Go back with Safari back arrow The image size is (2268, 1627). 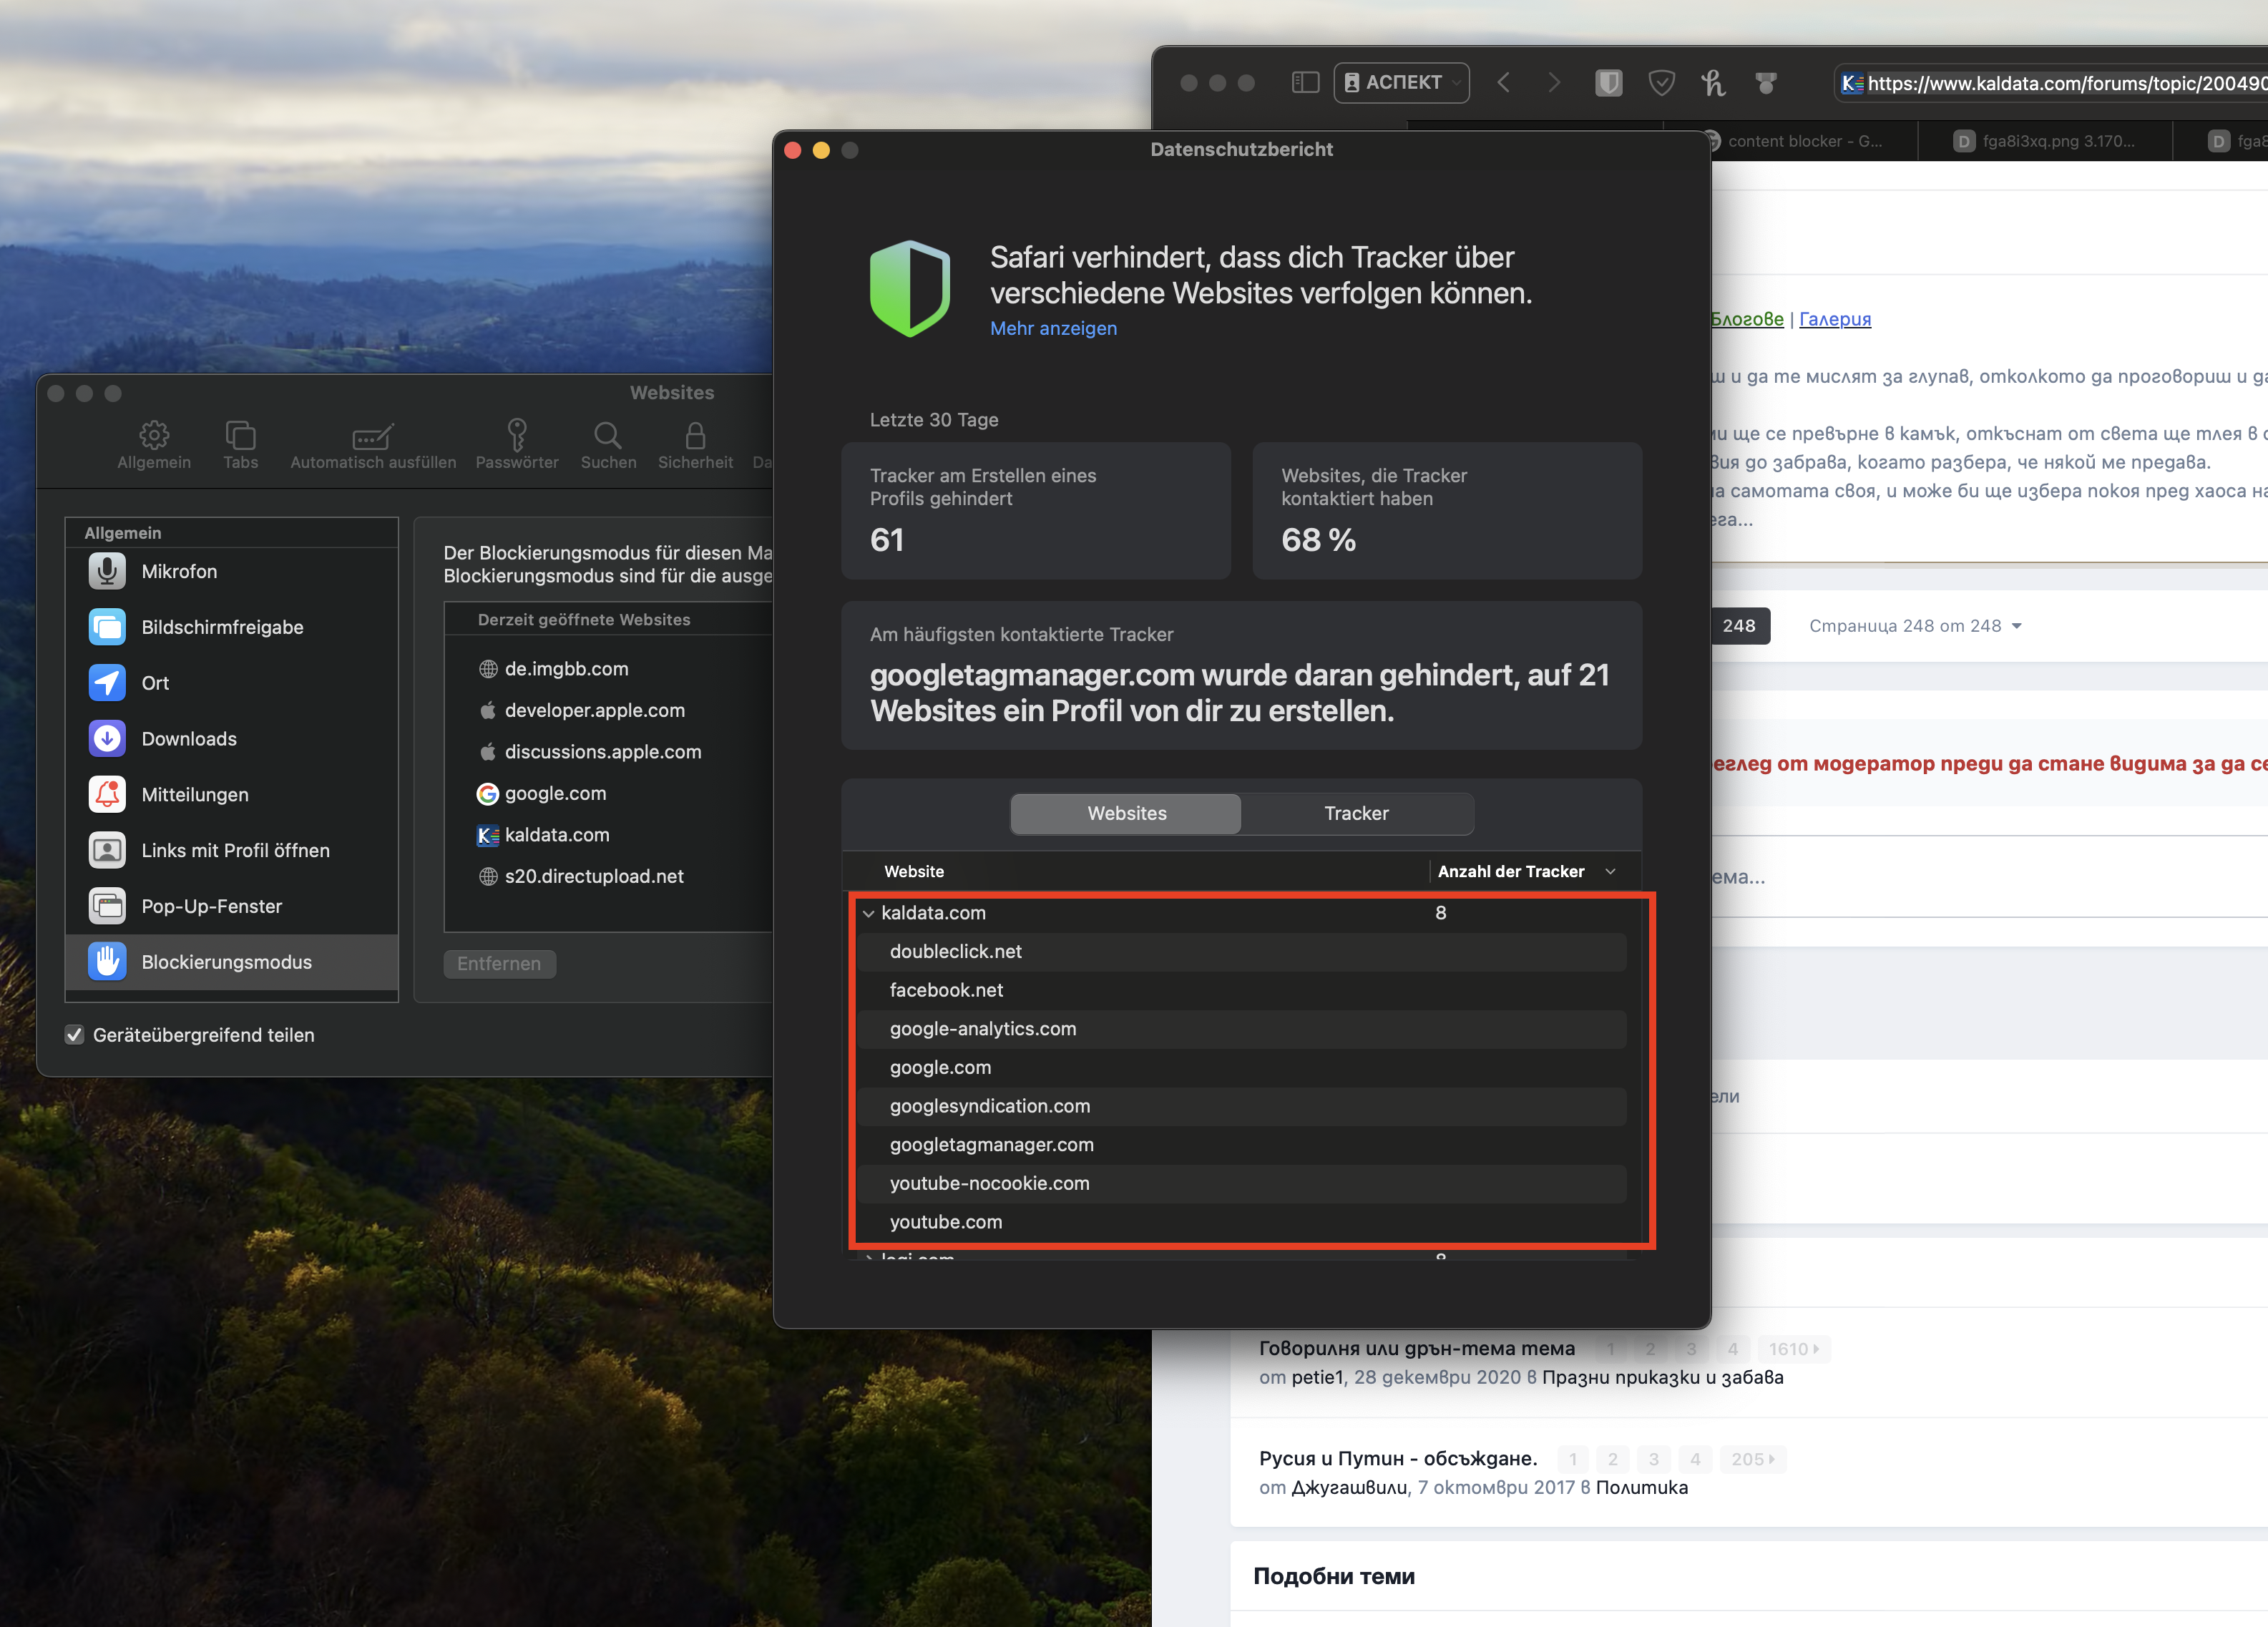point(1503,83)
